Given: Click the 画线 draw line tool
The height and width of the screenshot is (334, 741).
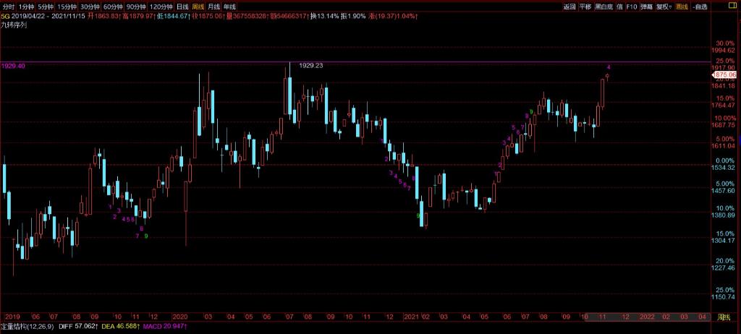Looking at the screenshot, I should [681, 7].
